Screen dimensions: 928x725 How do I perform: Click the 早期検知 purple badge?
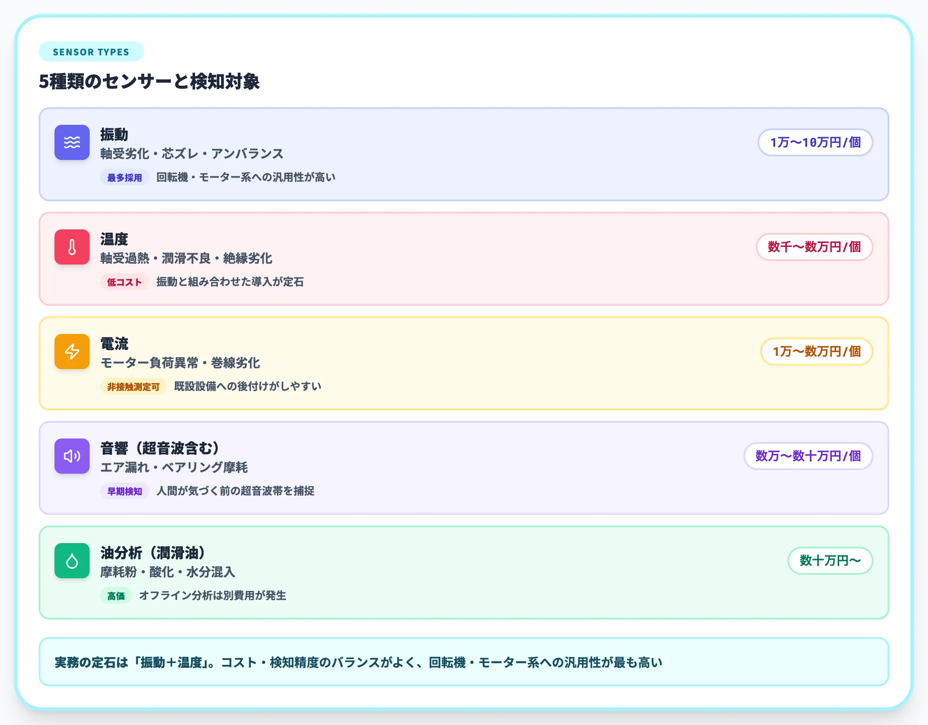coord(124,491)
